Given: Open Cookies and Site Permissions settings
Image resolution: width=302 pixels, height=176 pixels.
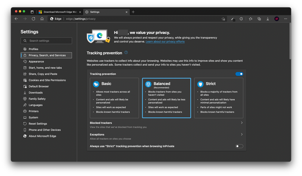Looking at the screenshot, I should click(47, 80).
